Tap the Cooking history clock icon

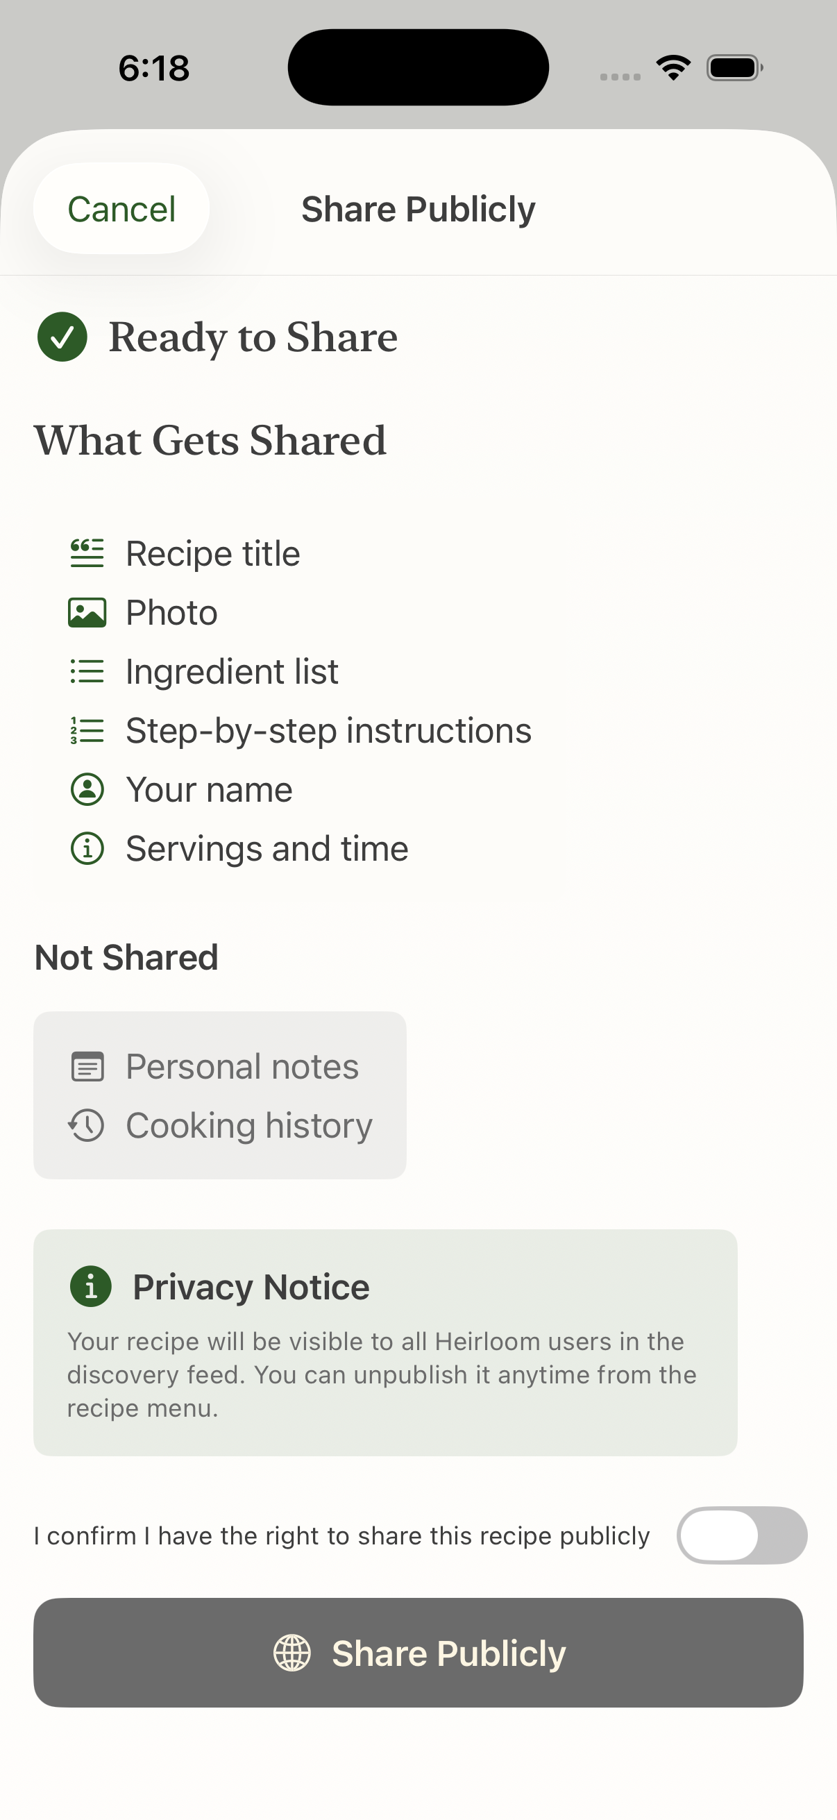87,1125
